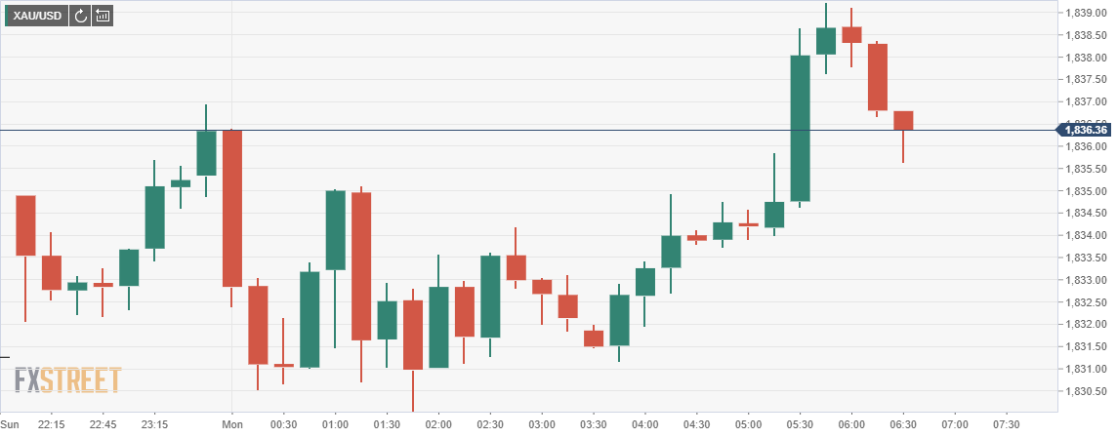The width and height of the screenshot is (1117, 438).
Task: Click the FXStreet watermark logo
Action: coord(67,379)
